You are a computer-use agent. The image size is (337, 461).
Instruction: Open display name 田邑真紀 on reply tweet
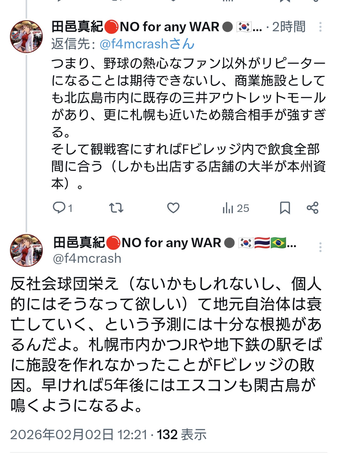(x=77, y=27)
